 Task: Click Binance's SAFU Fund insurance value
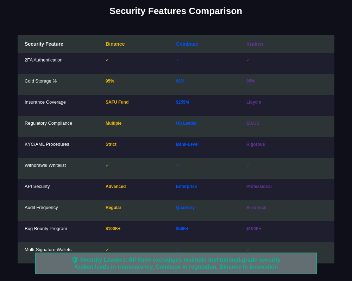click(x=117, y=102)
